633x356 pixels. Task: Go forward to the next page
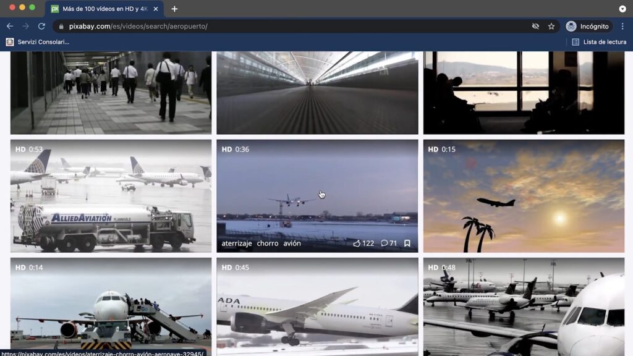26,26
